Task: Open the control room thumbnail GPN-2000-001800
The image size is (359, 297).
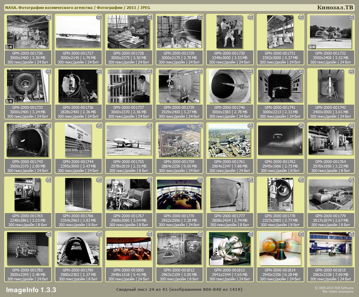Action: point(129,249)
